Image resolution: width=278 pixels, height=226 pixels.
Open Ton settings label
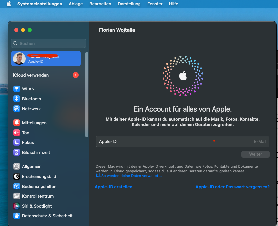coord(26,133)
